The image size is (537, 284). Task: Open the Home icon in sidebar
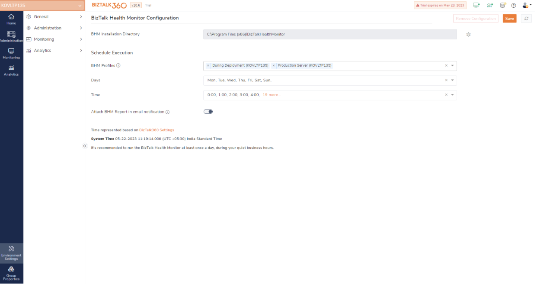[x=11, y=17]
